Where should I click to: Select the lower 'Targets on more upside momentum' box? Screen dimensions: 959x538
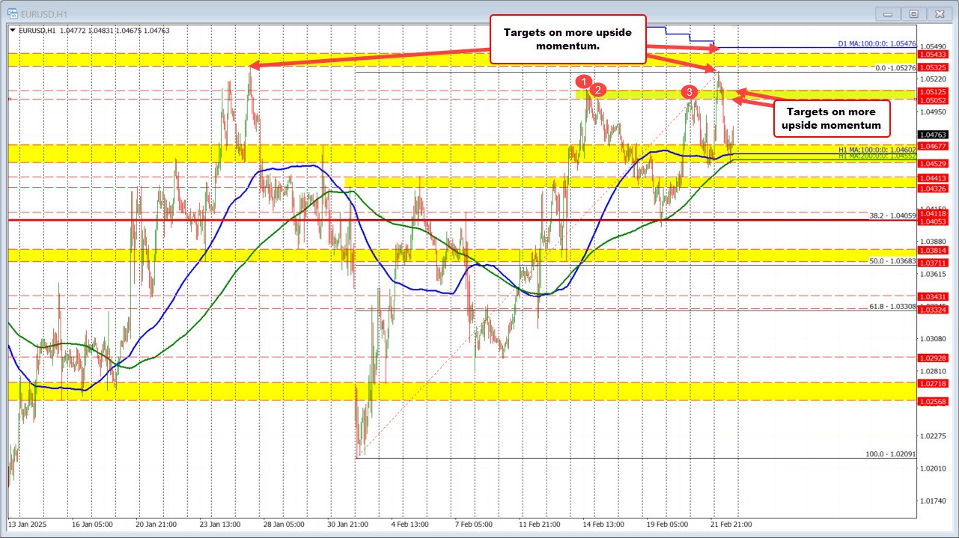click(x=831, y=118)
